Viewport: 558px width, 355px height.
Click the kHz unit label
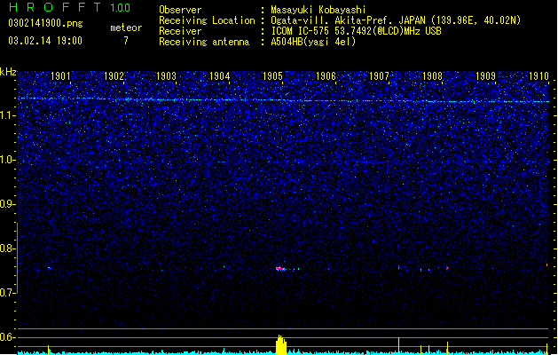(x=8, y=72)
